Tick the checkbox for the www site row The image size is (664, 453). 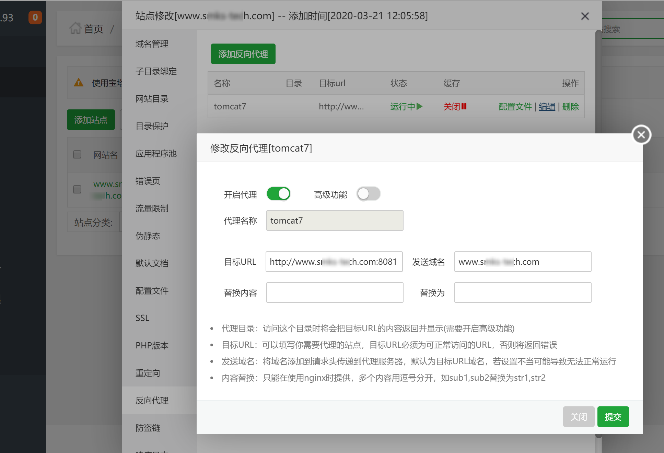point(77,189)
